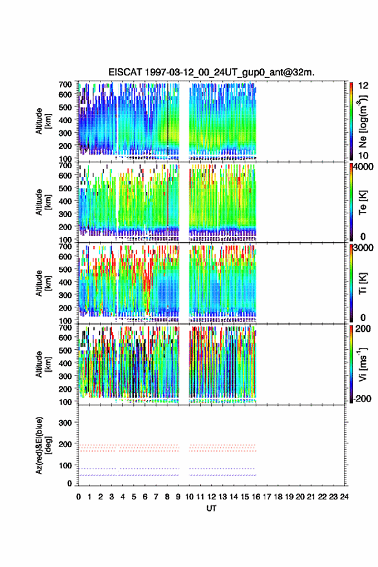Click the Ne electron density color bar

[351, 121]
